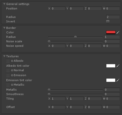The image size is (122, 115).
Task: Collapse the General settings section
Action: point(4,4)
